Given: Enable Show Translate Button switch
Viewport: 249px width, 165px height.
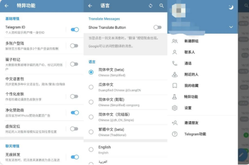Looking at the screenshot, I should (x=157, y=27).
